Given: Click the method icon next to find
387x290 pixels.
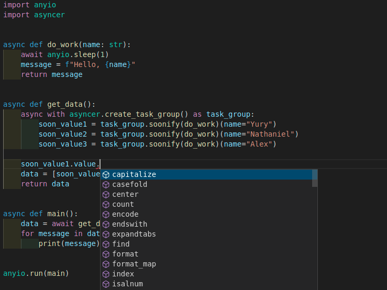Looking at the screenshot, I should pyautogui.click(x=106, y=244).
